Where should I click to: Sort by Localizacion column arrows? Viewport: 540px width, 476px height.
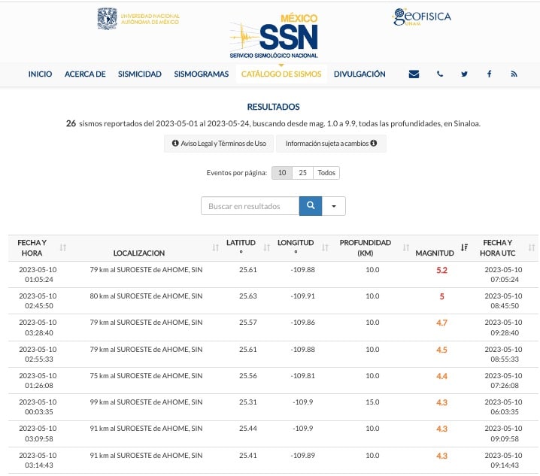pyautogui.click(x=216, y=247)
